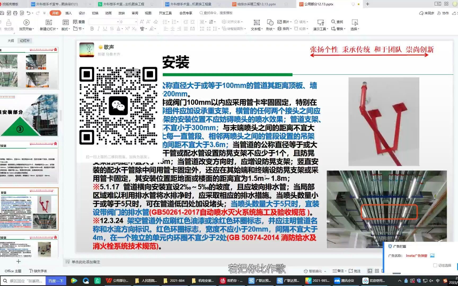Open Arrange (排列) dropdown
Screen dimensions: 458x286
point(284,29)
